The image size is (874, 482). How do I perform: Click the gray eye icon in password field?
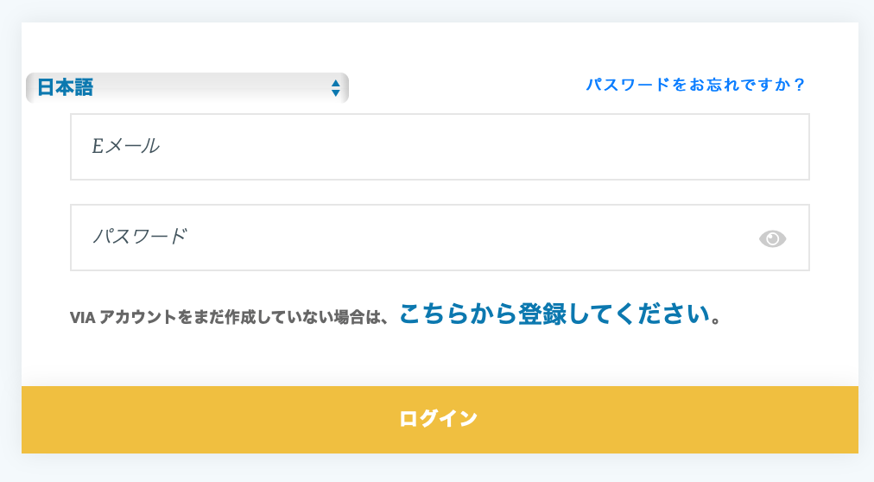pyautogui.click(x=772, y=238)
